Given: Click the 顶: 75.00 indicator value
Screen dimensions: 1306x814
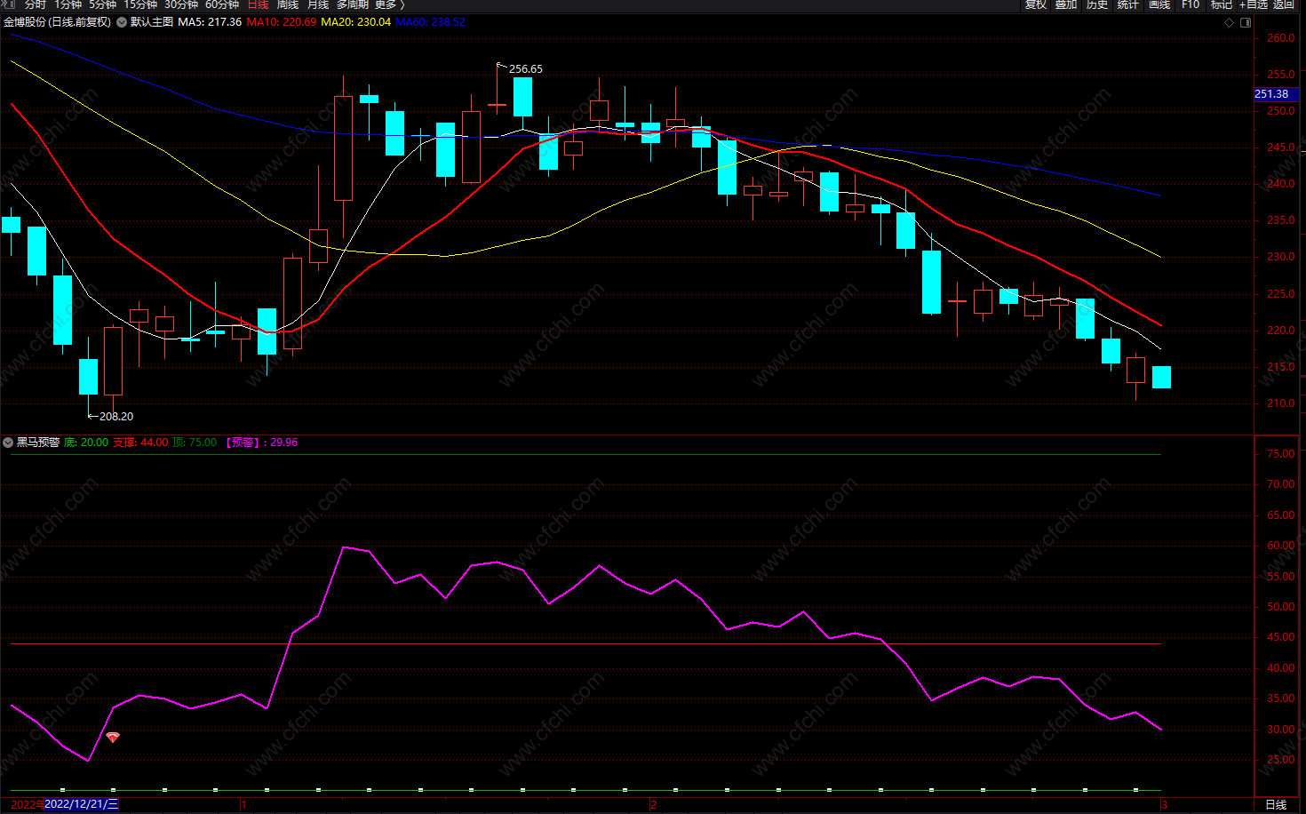Looking at the screenshot, I should point(195,442).
